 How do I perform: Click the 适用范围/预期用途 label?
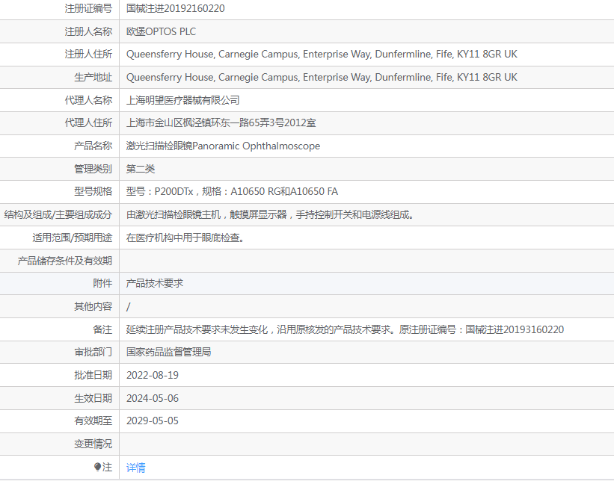click(x=73, y=238)
